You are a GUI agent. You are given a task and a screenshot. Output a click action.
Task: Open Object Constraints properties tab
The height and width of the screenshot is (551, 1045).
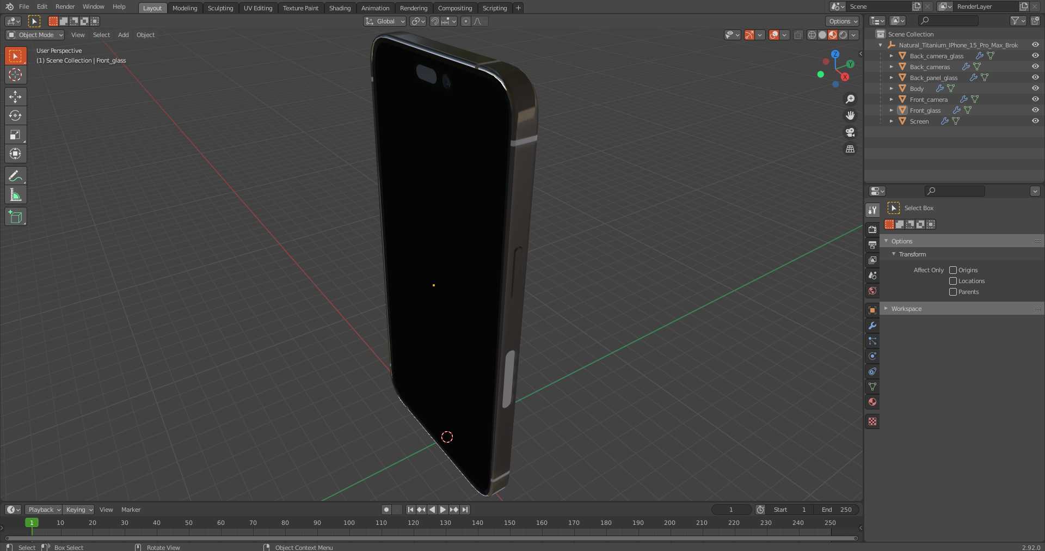click(872, 371)
